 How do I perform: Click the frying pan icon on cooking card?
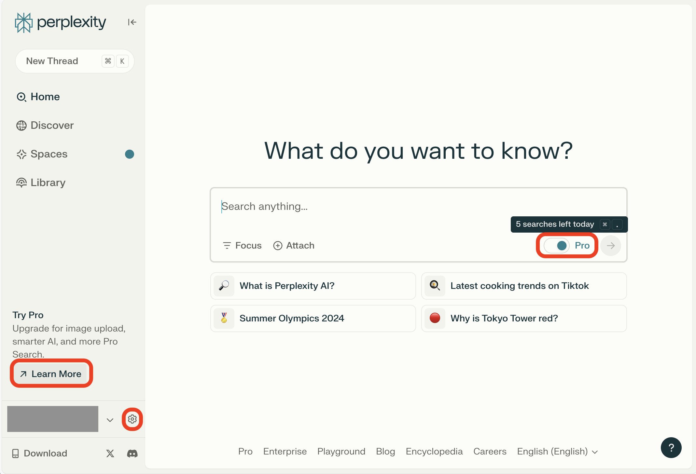point(435,286)
